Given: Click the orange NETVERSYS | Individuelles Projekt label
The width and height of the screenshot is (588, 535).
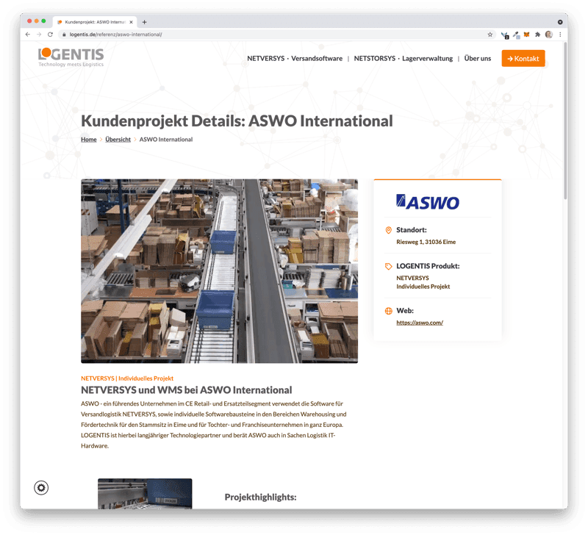Looking at the screenshot, I should pos(127,378).
